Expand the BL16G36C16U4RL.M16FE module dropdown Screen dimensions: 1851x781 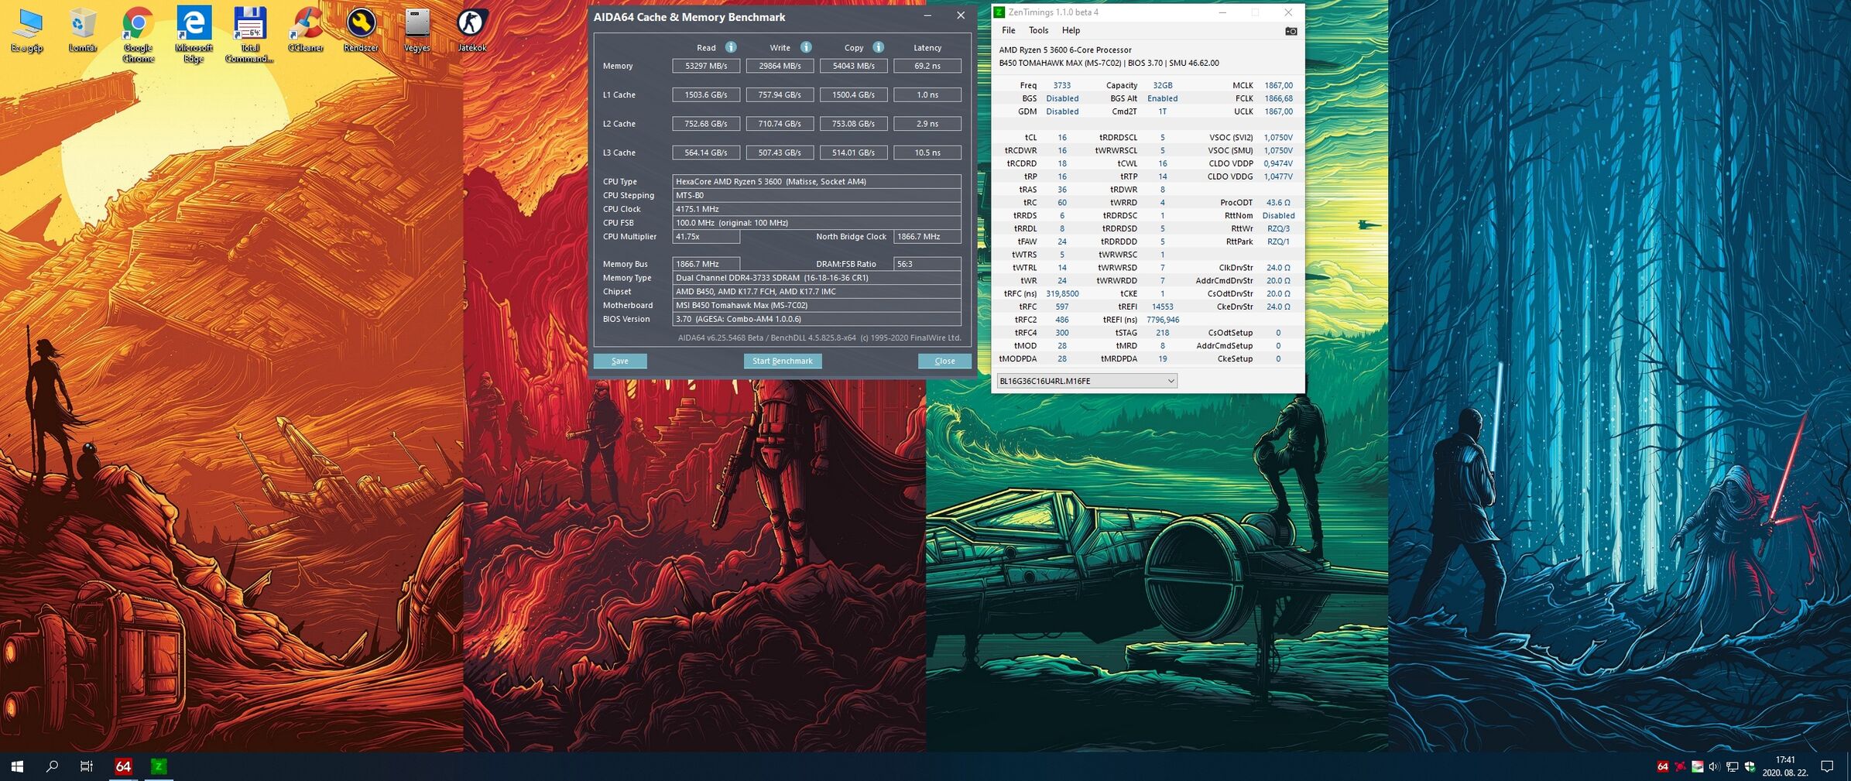[x=1087, y=381]
